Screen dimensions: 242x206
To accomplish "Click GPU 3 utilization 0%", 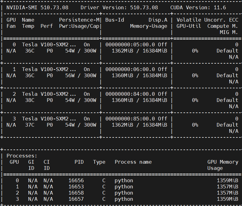I will (x=195, y=125).
